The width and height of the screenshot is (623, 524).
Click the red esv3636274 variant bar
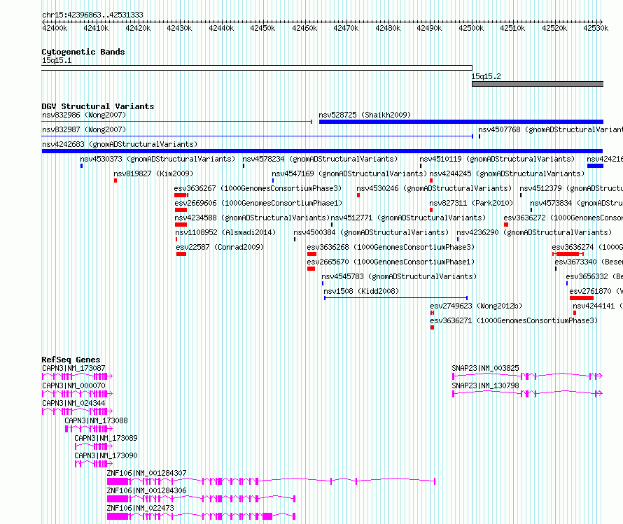pyautogui.click(x=568, y=254)
